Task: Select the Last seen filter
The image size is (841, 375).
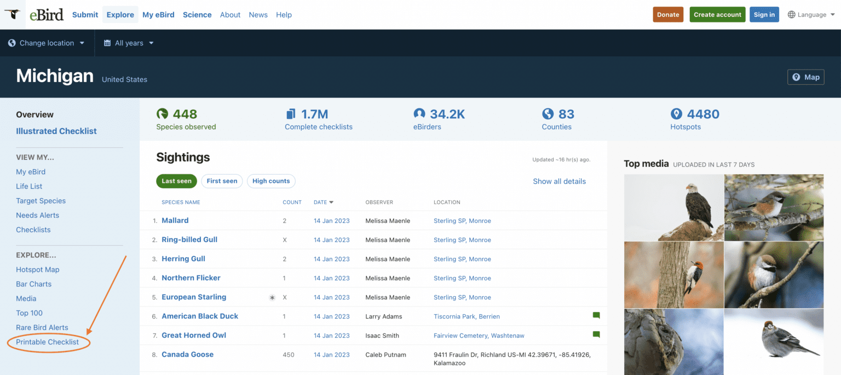Action: click(x=176, y=181)
